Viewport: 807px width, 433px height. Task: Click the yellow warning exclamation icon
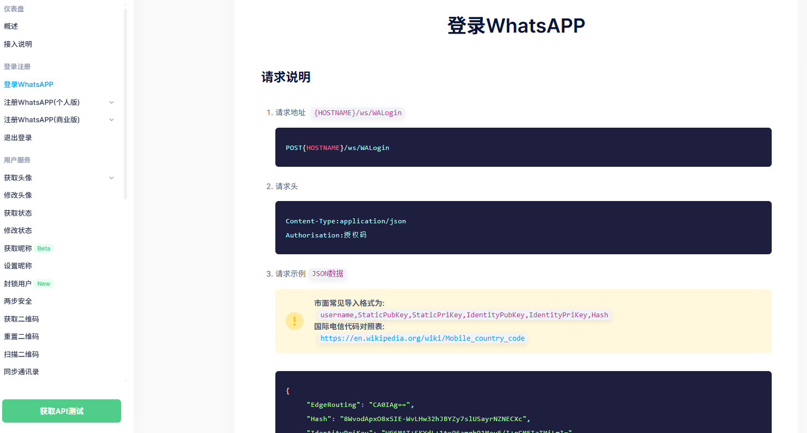(294, 321)
